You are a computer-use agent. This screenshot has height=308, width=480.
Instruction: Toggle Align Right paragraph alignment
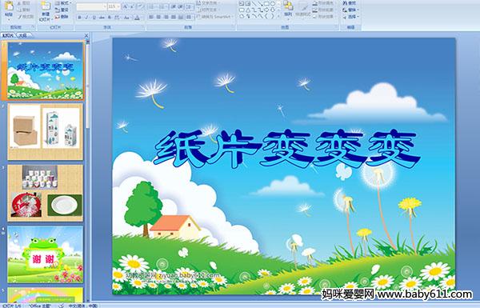pos(166,17)
